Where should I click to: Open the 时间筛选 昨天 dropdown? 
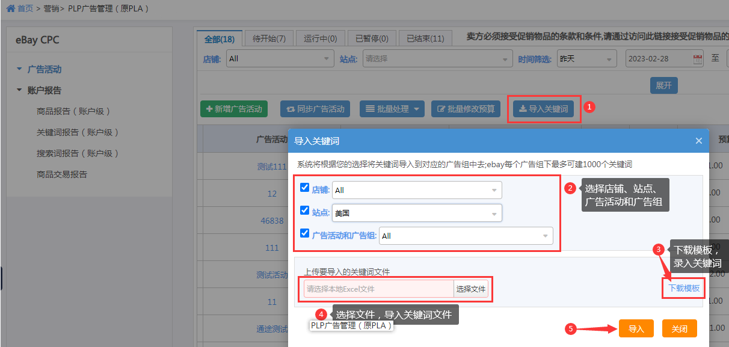click(x=586, y=59)
